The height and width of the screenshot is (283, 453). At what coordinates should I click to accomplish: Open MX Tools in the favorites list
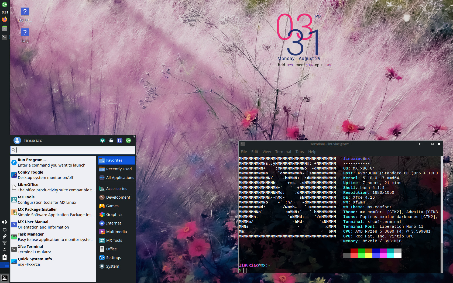53,200
